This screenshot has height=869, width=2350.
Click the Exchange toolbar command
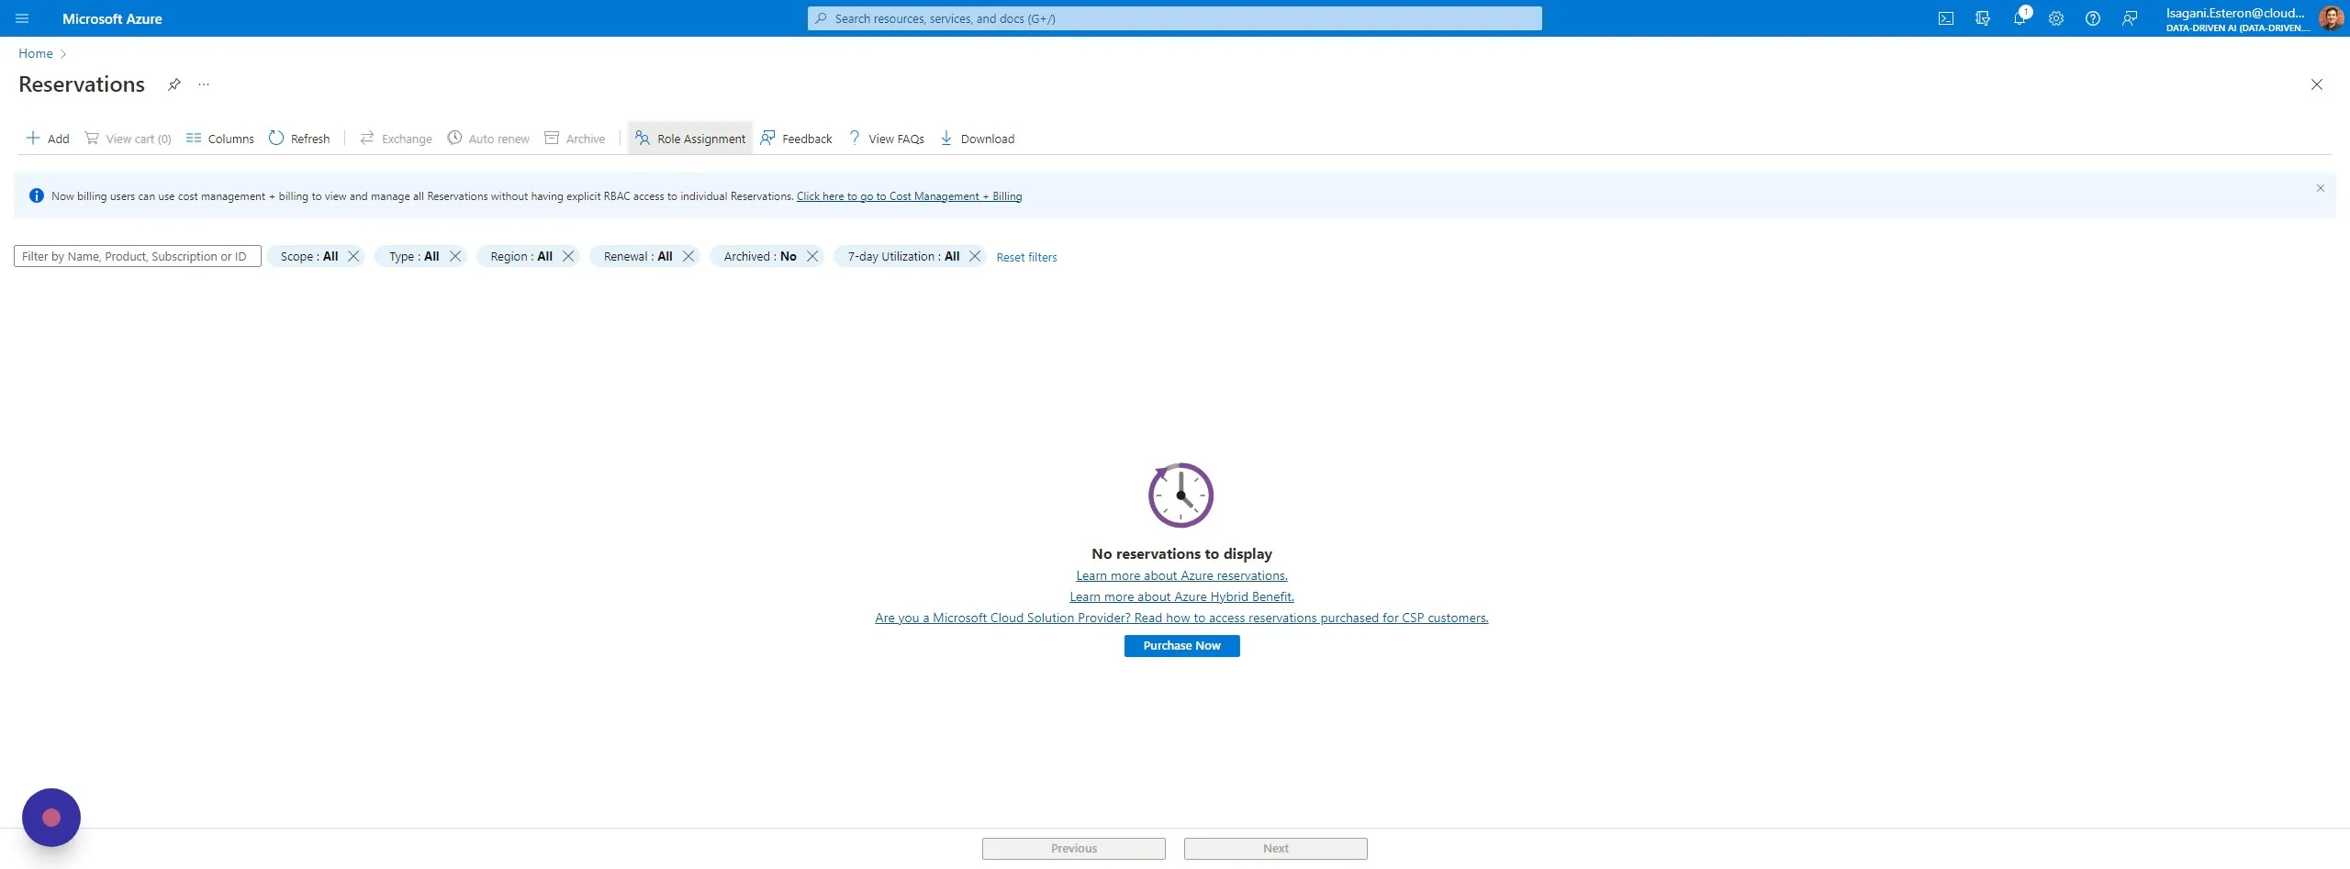pyautogui.click(x=396, y=139)
